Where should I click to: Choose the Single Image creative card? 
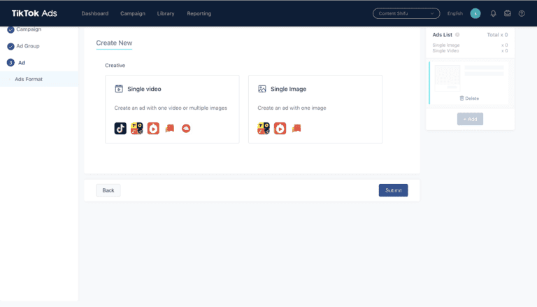[315, 109]
